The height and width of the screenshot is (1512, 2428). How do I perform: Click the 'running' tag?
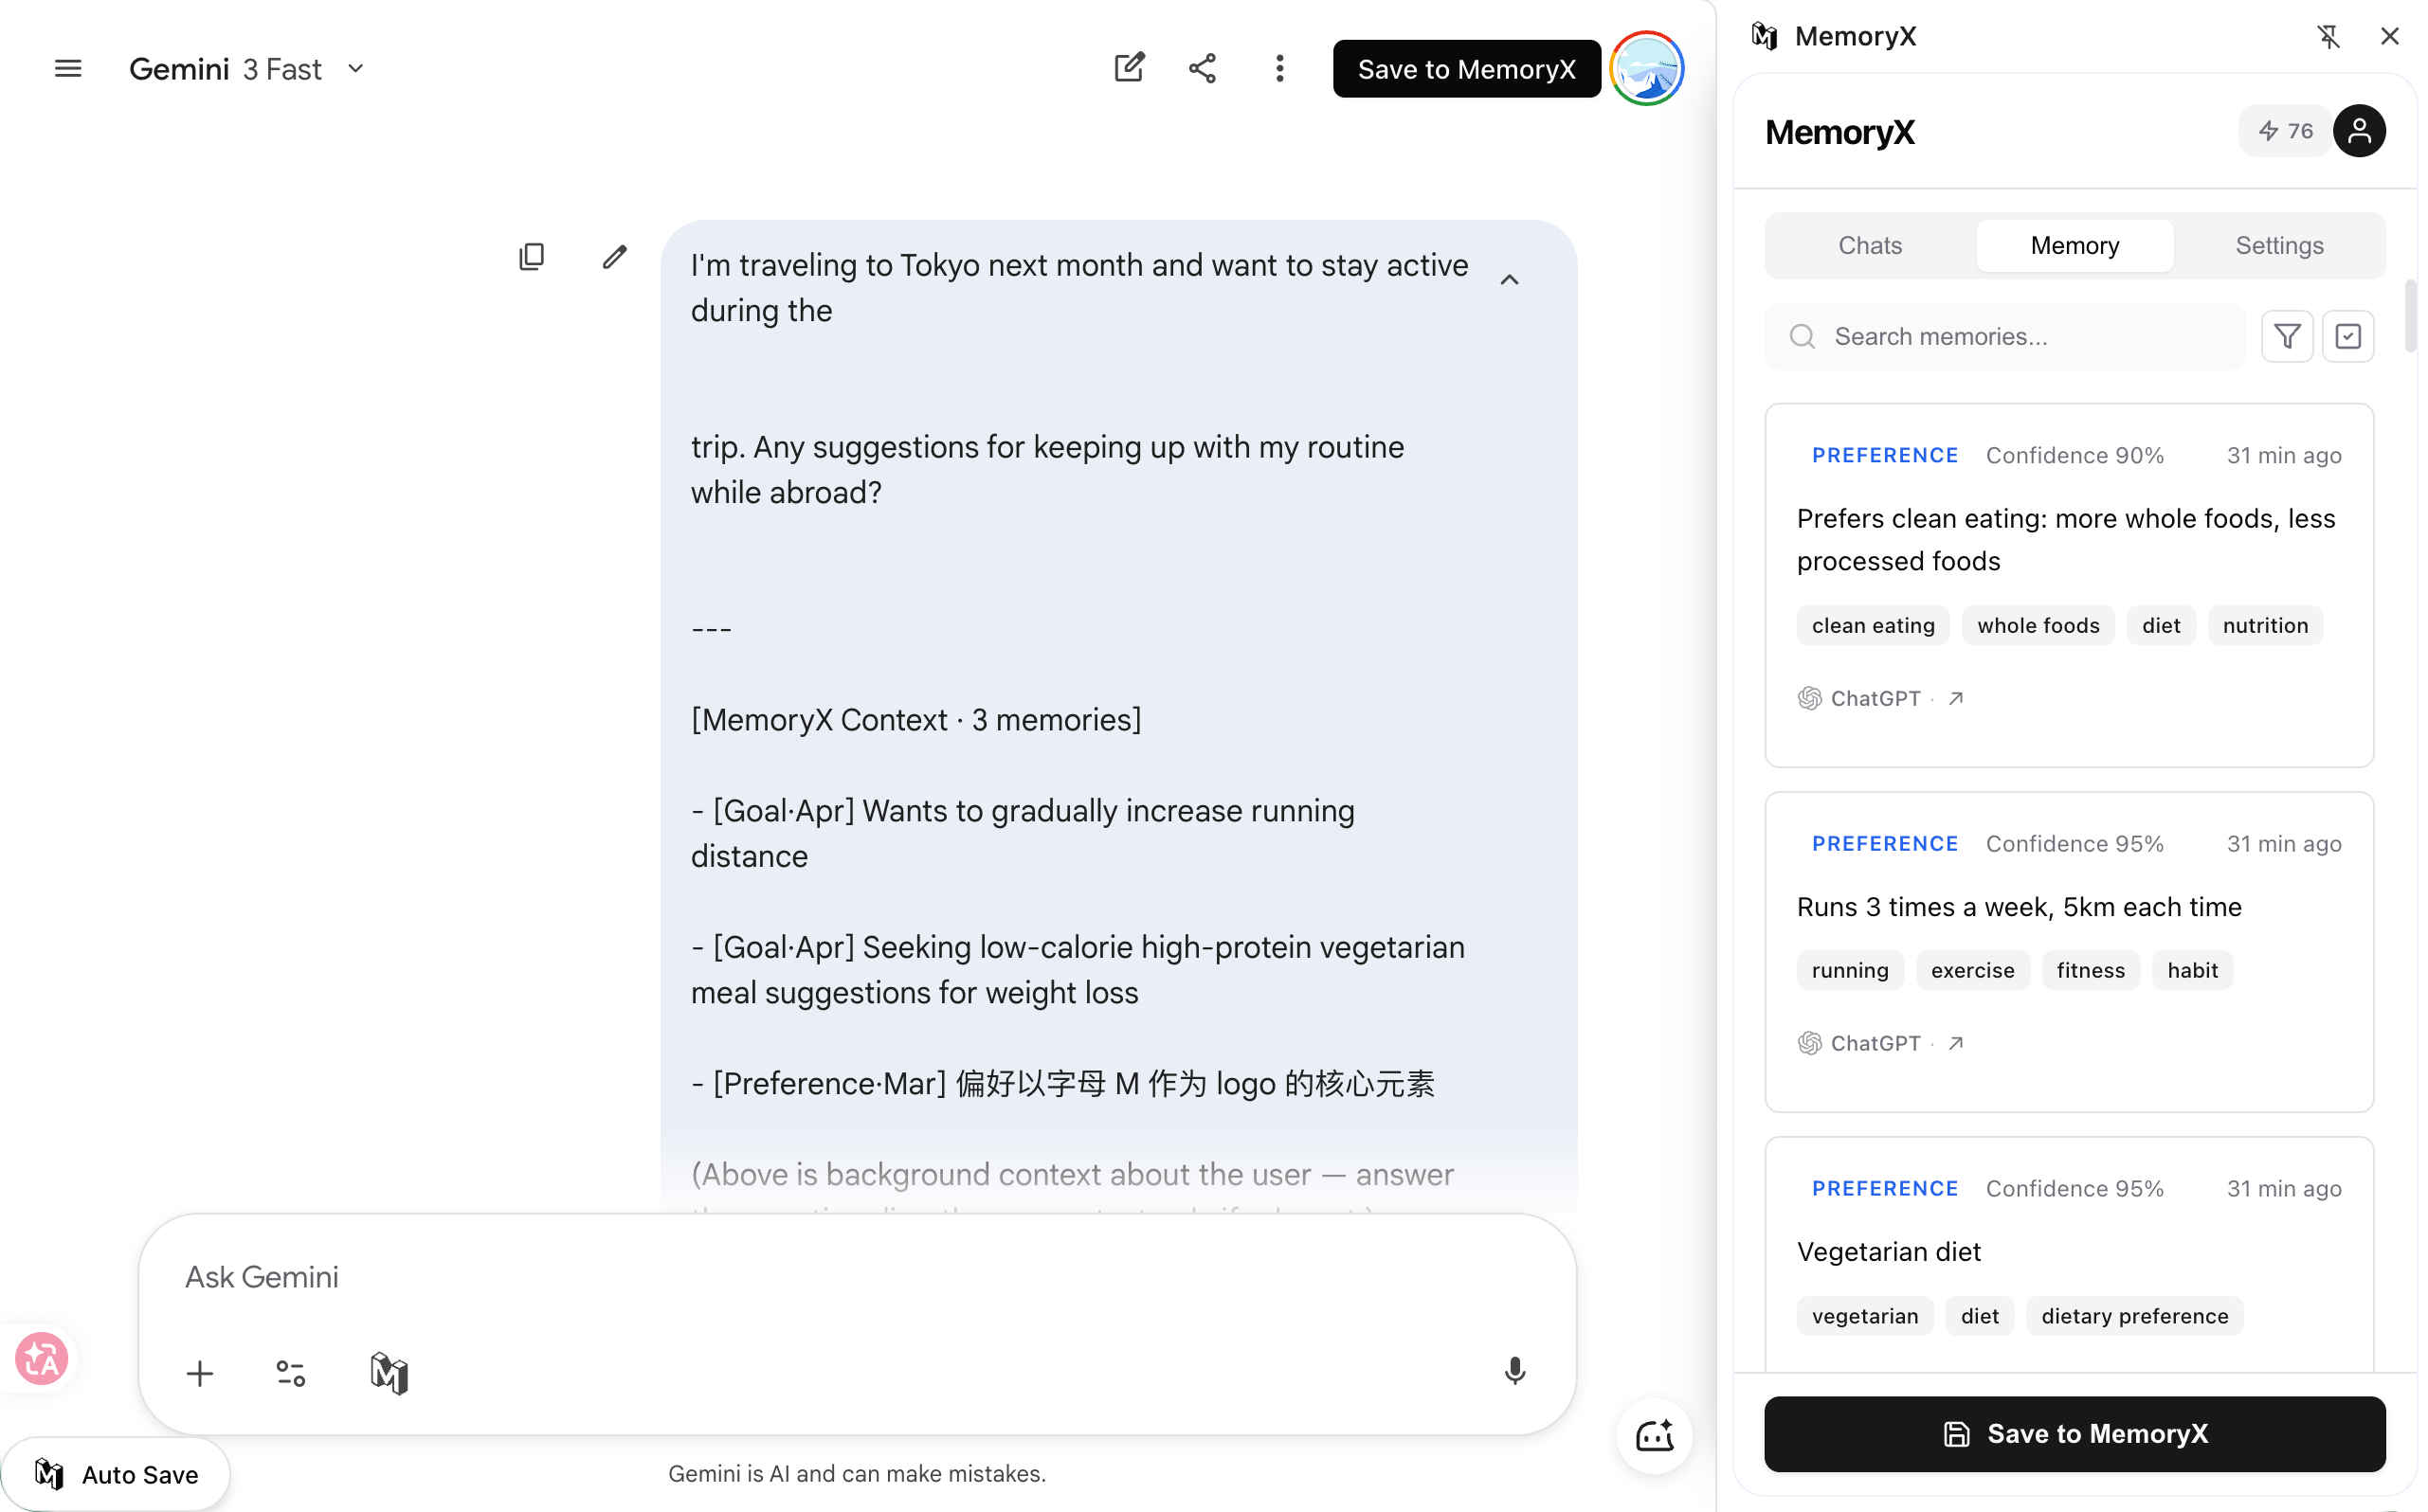coord(1850,970)
